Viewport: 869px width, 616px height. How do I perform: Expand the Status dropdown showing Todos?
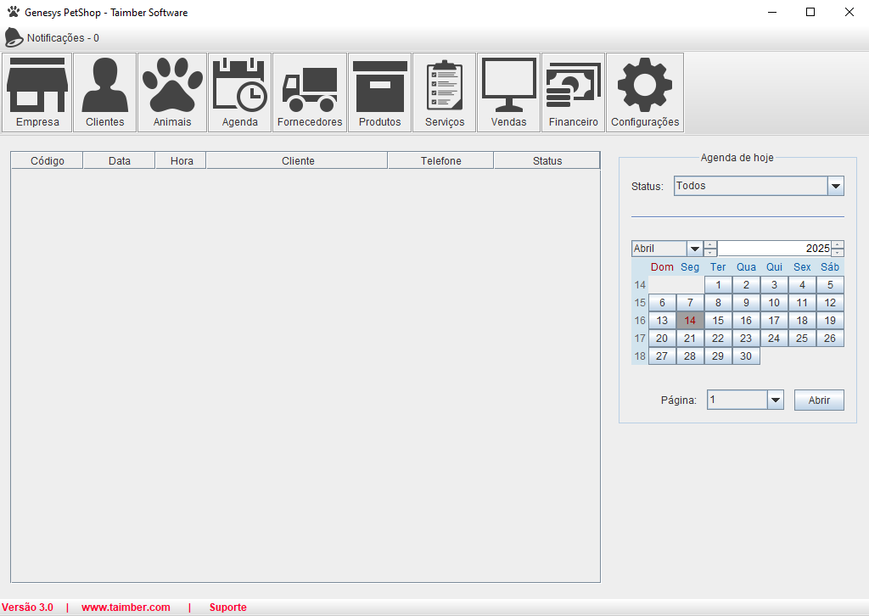pyautogui.click(x=835, y=186)
